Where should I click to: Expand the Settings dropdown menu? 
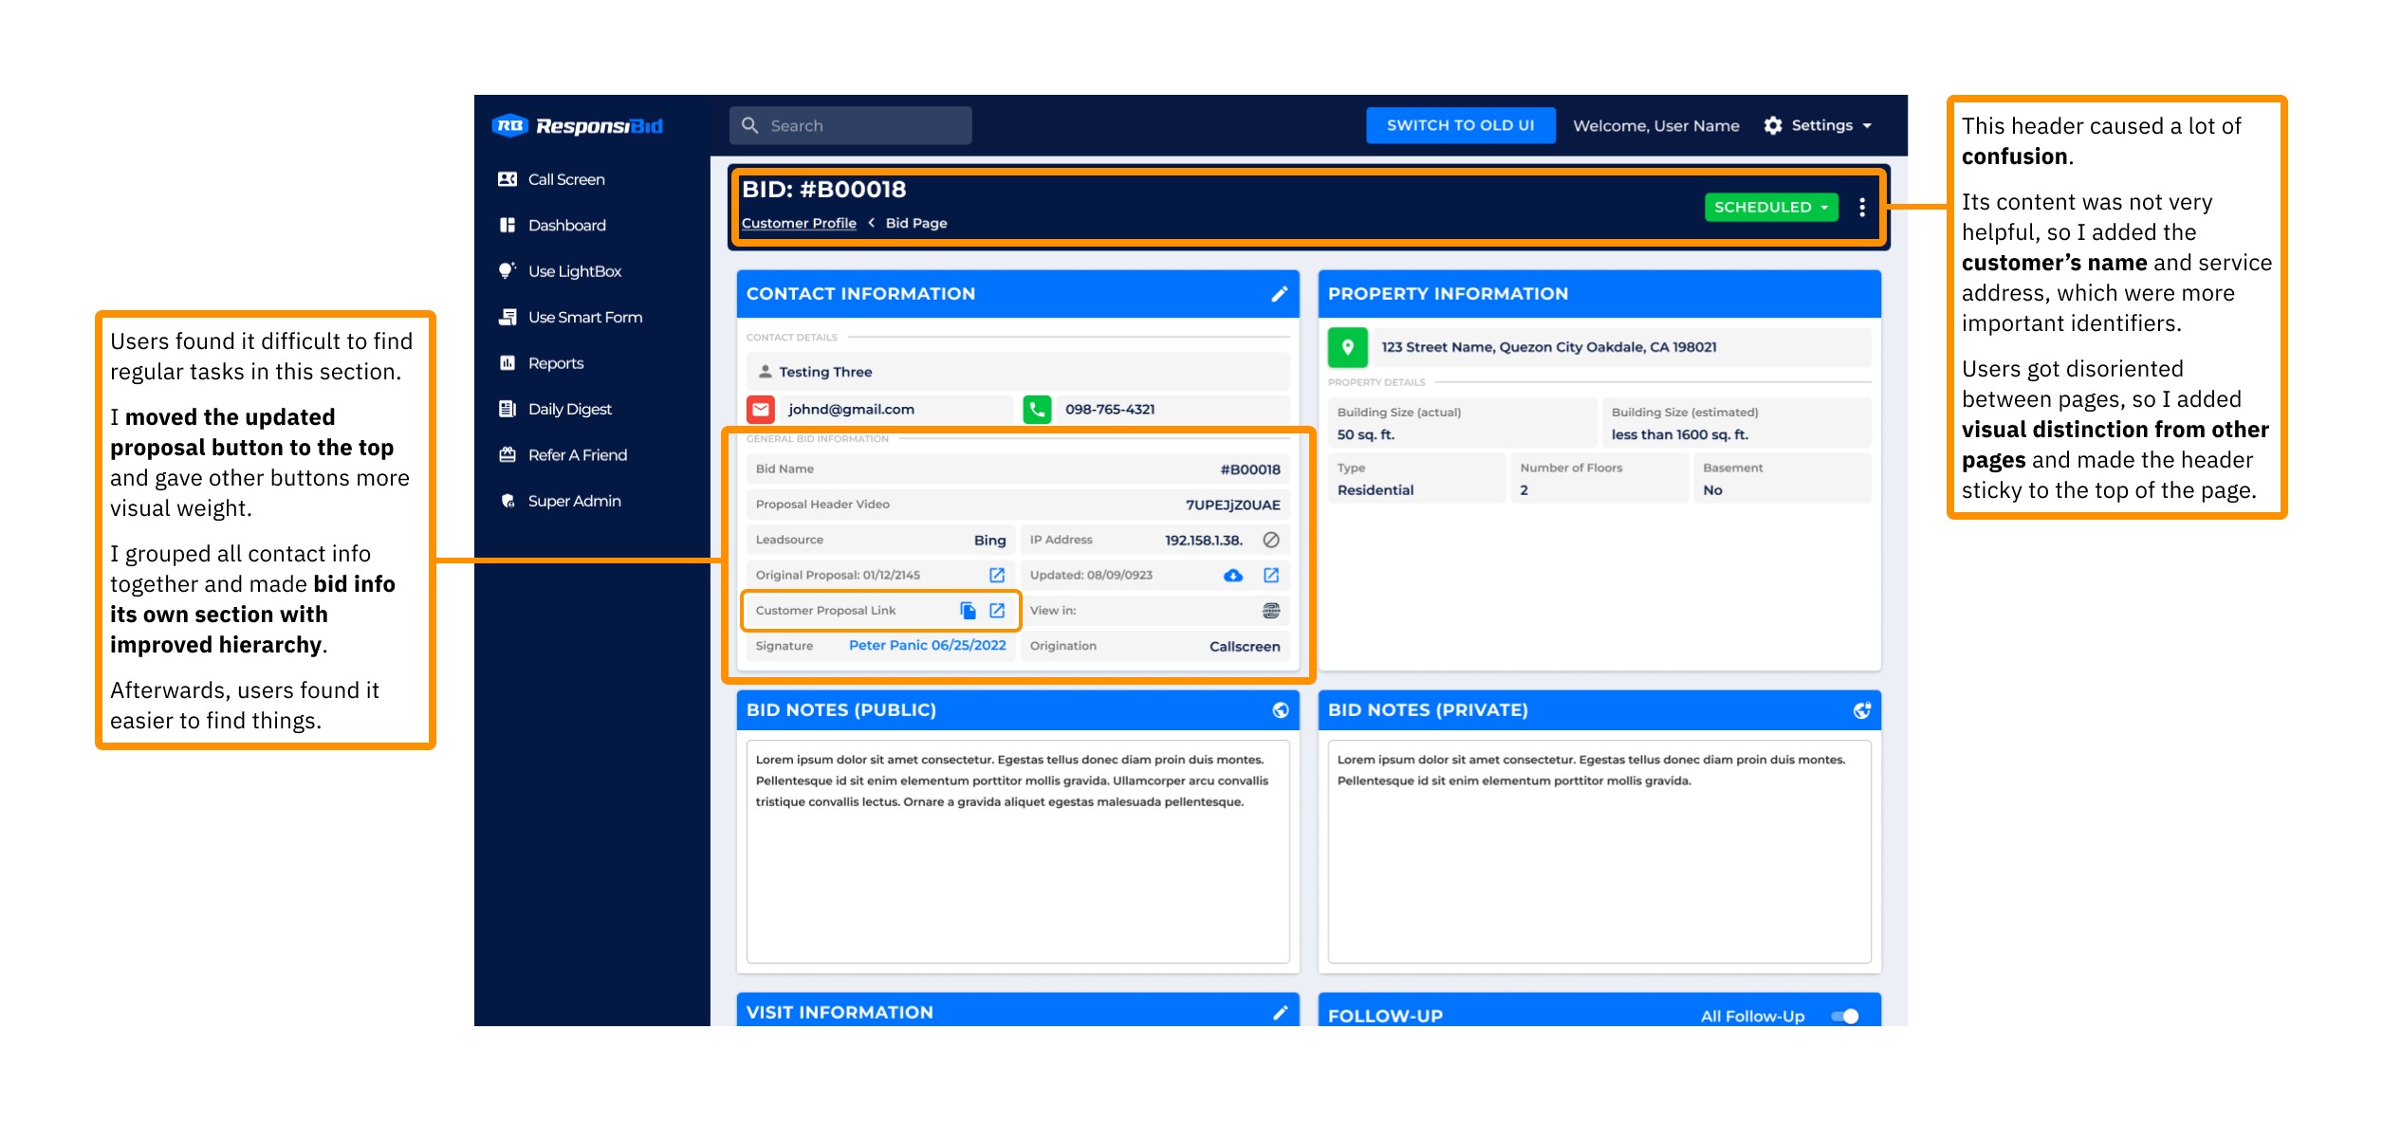click(x=1820, y=125)
